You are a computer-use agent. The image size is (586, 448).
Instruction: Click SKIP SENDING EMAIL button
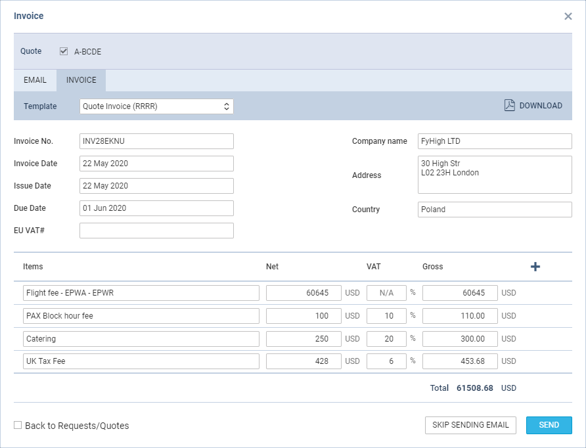click(x=470, y=425)
